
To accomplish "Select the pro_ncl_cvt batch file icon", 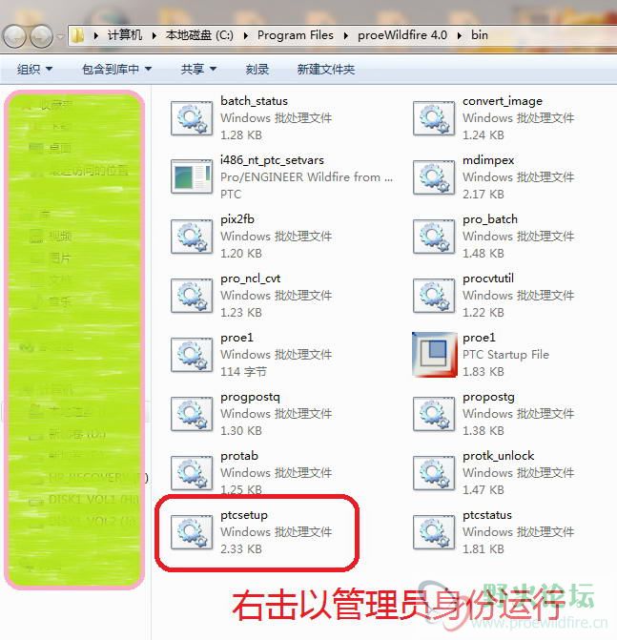I will (x=192, y=296).
